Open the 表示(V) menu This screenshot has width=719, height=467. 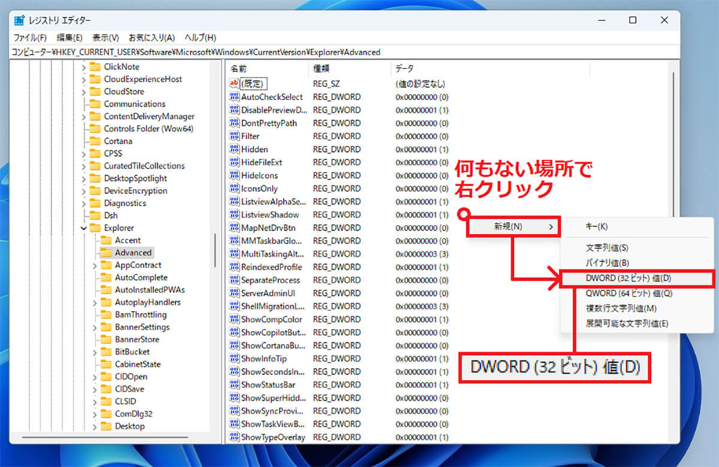coord(105,38)
